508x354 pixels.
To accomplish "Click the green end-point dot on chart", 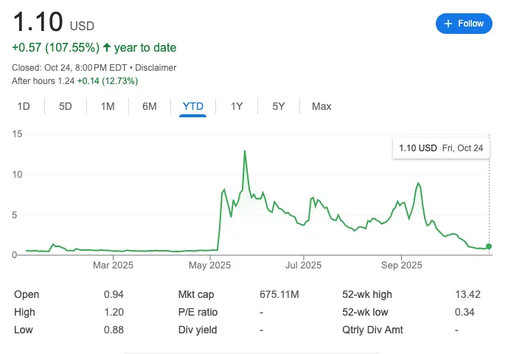I will coord(489,246).
